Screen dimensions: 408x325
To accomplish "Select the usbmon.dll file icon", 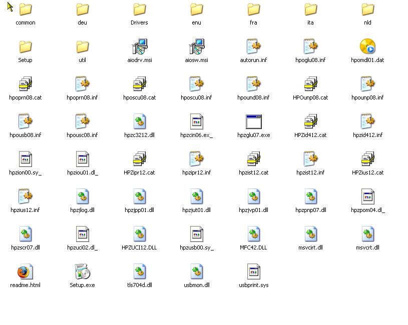I will 196,272.
